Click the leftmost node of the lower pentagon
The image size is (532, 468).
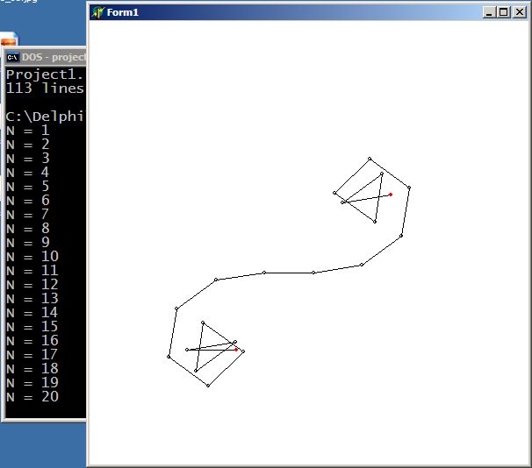click(x=169, y=356)
